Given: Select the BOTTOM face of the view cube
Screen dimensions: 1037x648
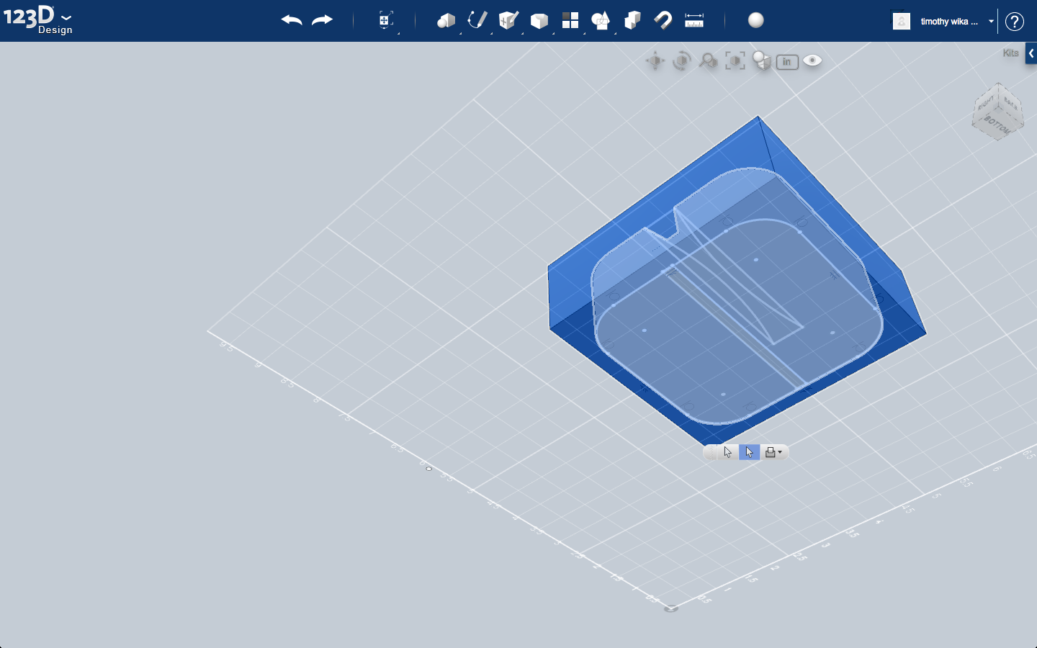Looking at the screenshot, I should (997, 125).
